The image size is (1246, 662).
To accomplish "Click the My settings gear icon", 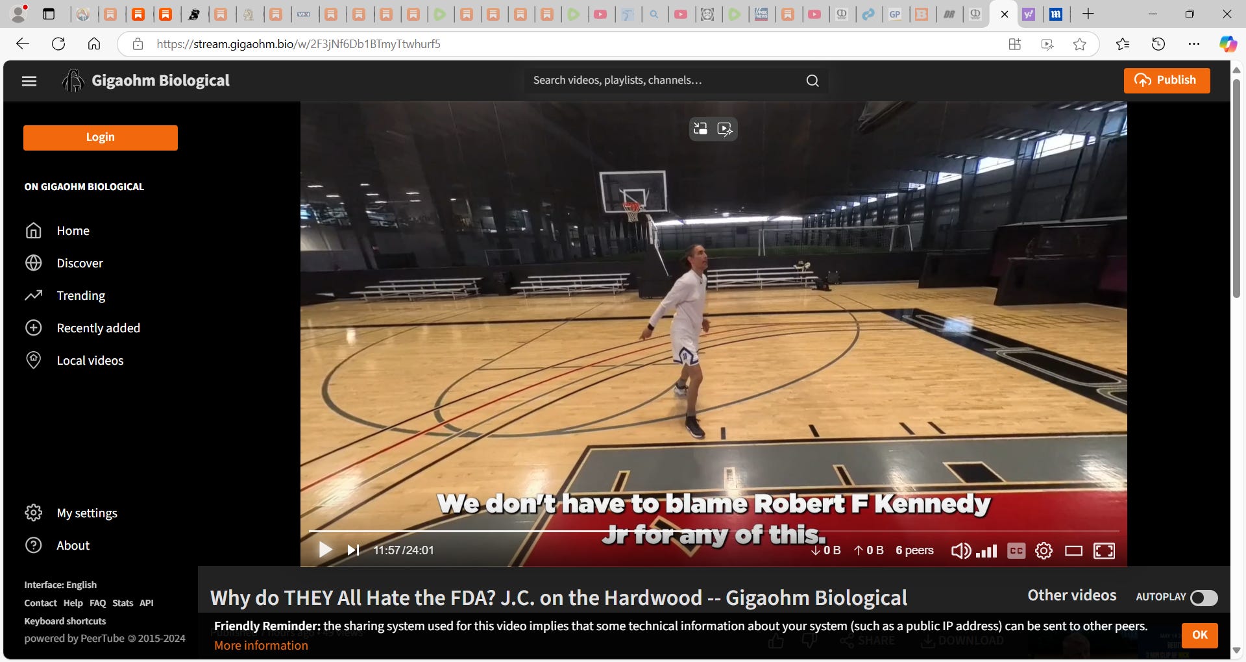I will [x=33, y=513].
